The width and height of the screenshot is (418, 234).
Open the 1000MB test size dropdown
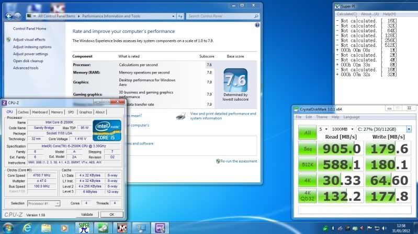click(x=343, y=129)
